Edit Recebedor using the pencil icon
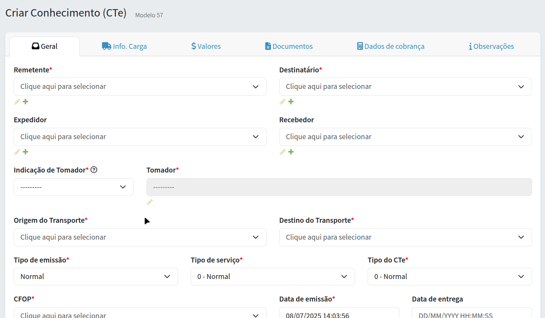The width and height of the screenshot is (545, 318). point(282,152)
